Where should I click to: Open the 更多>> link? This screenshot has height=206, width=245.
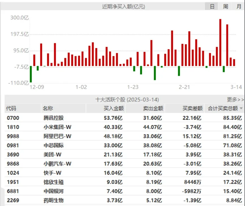pos(235,99)
